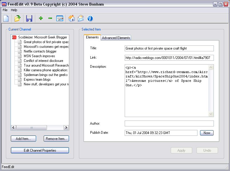
Task: Select 'Express team blogs' item
Action: tap(37, 79)
